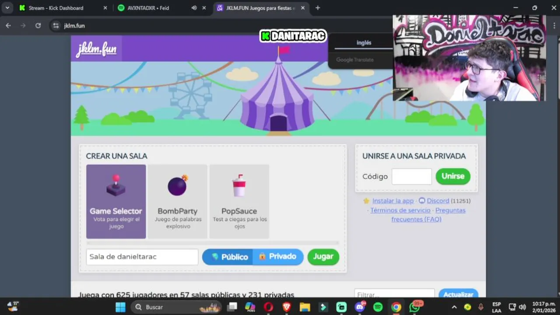The height and width of the screenshot is (315, 560).
Task: Set room visibility to Público
Action: pos(228,257)
